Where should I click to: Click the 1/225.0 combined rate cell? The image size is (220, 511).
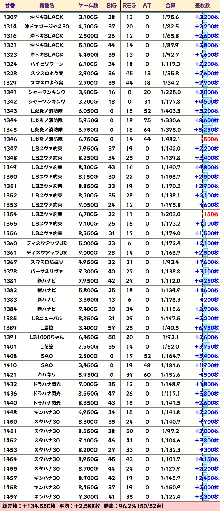point(170,92)
